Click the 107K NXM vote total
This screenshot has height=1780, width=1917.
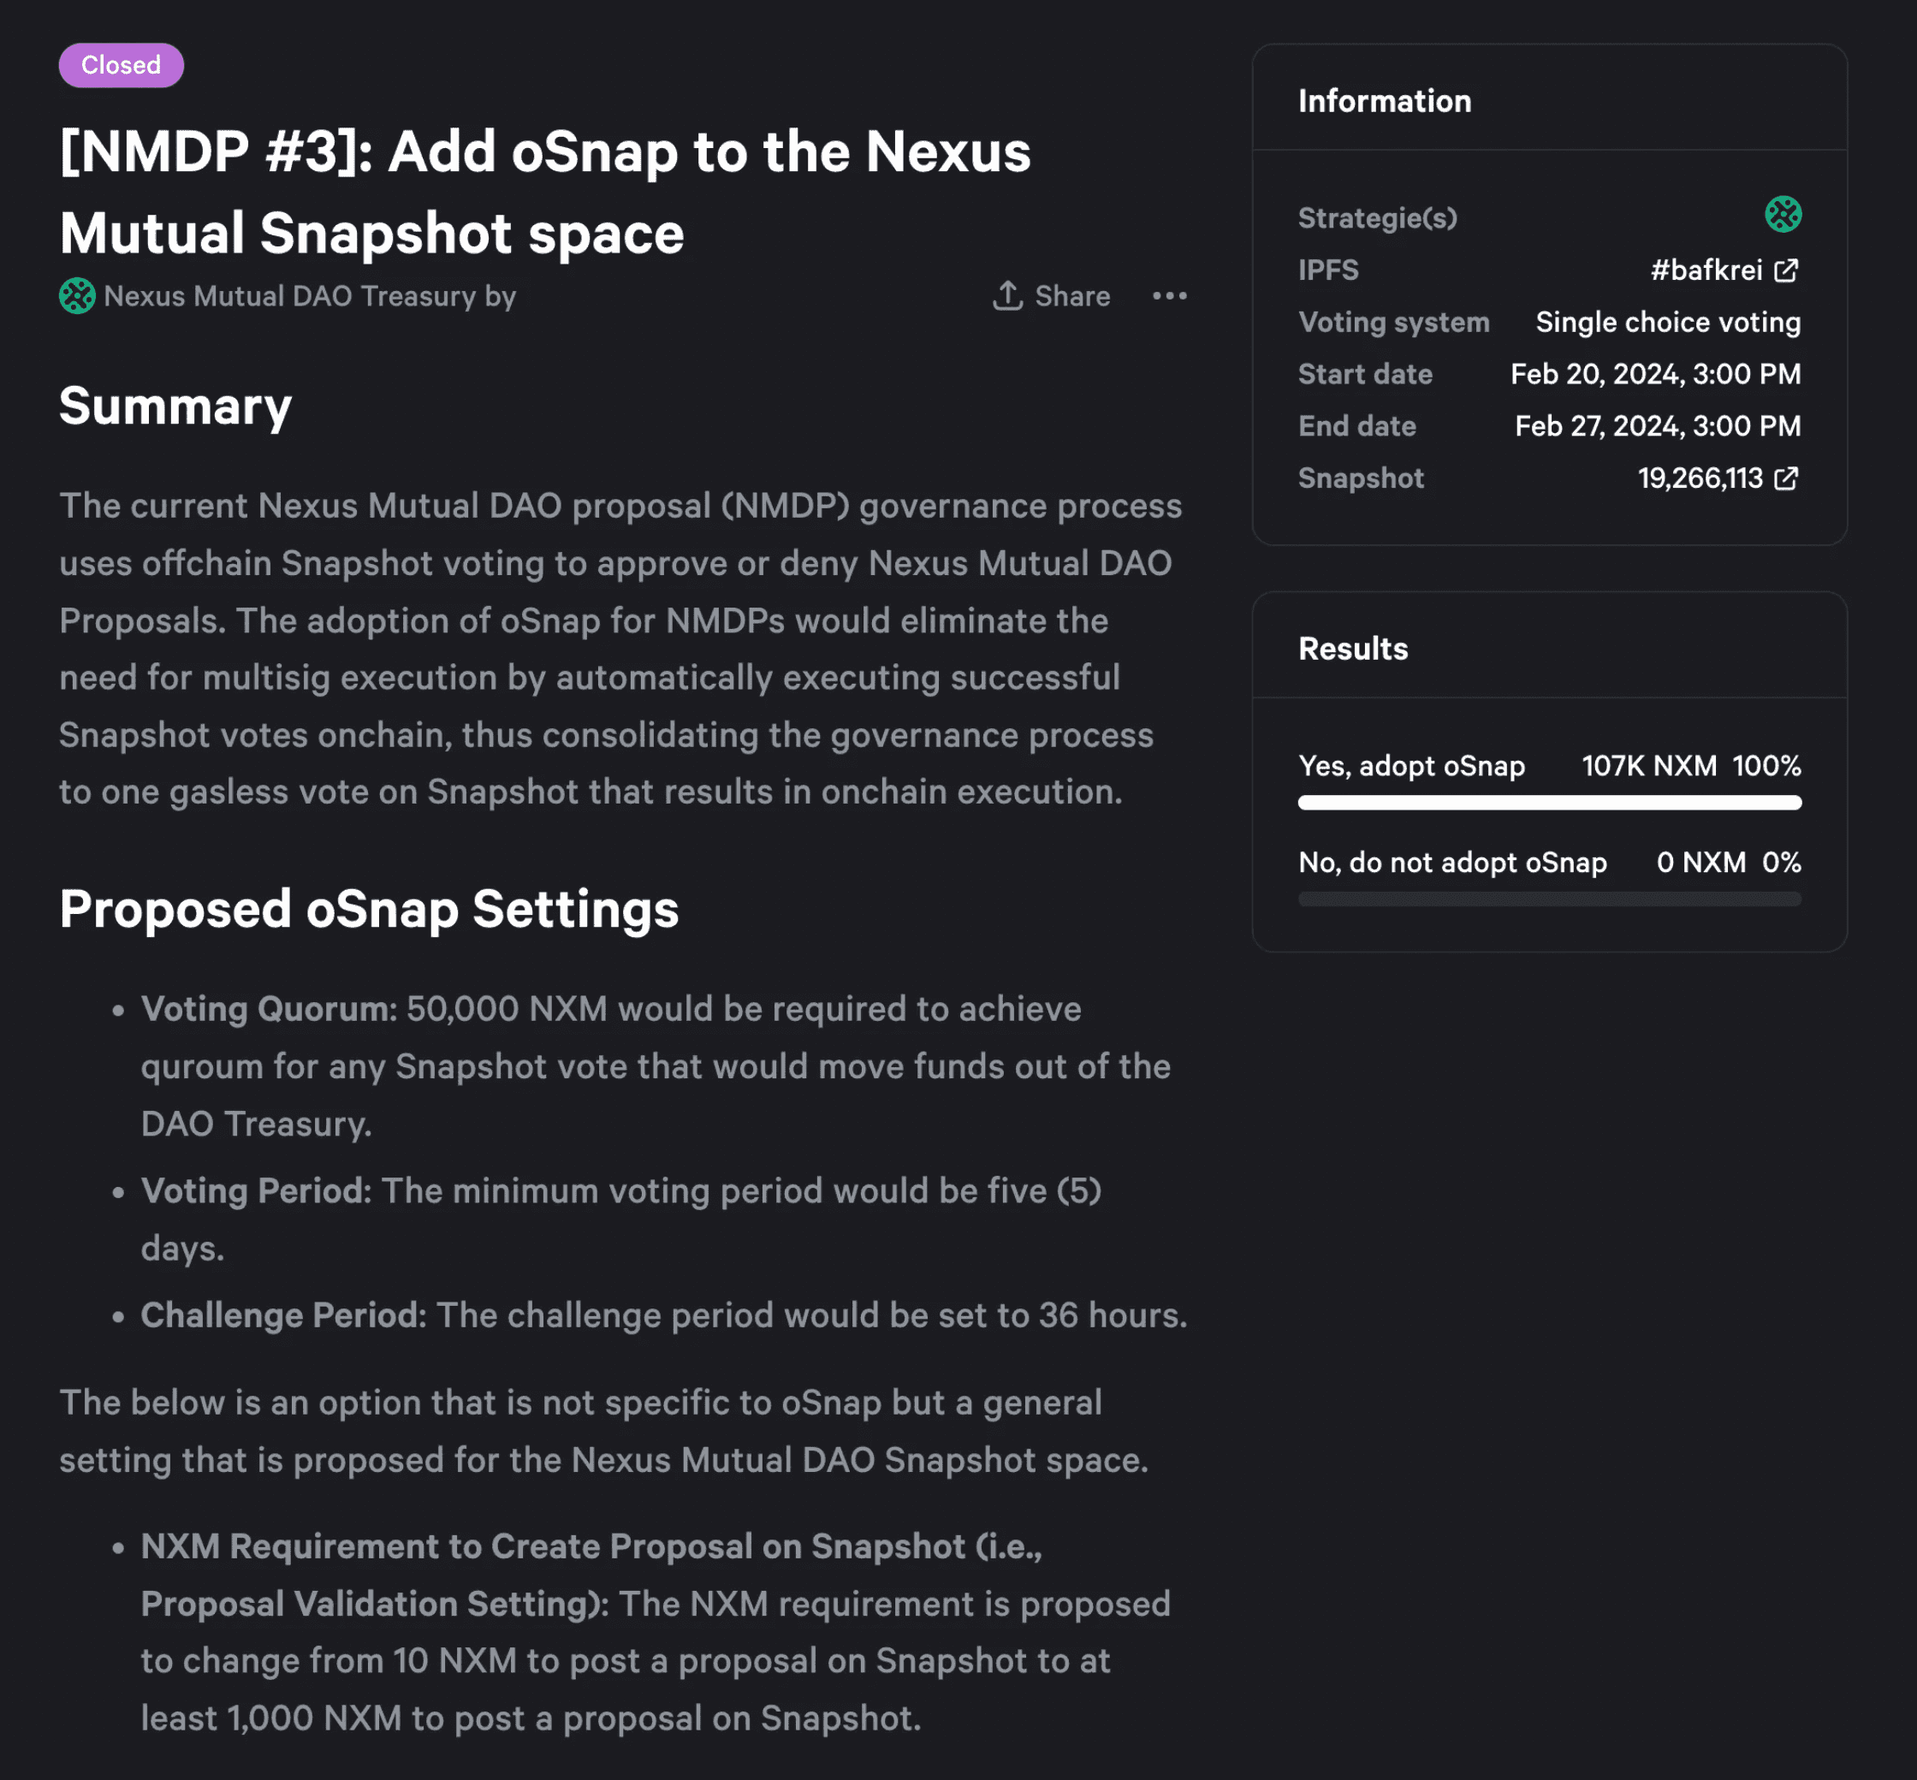point(1648,766)
